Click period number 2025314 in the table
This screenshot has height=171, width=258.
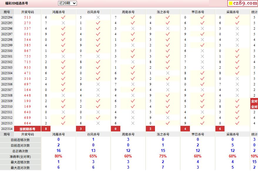7,129
